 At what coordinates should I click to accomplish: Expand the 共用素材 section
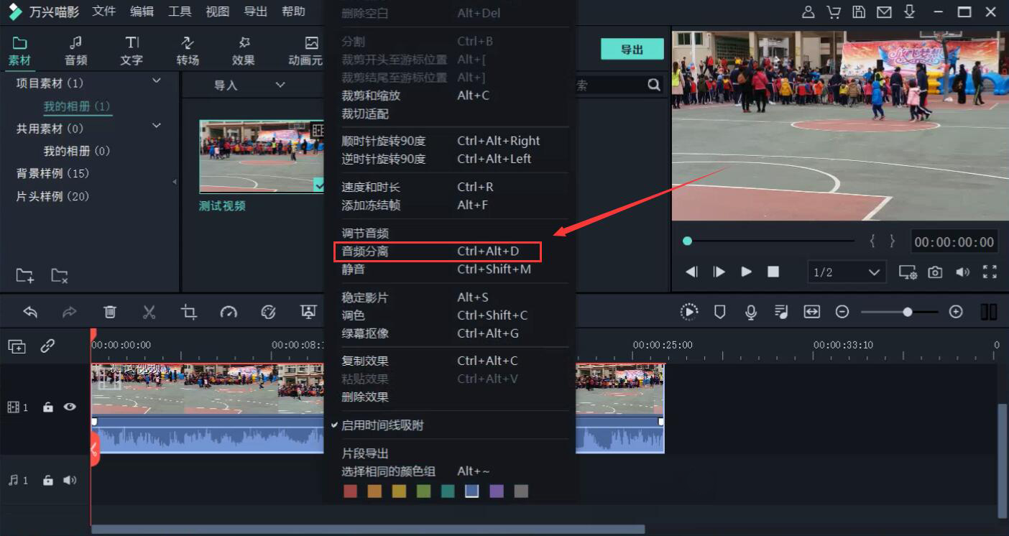click(x=156, y=125)
